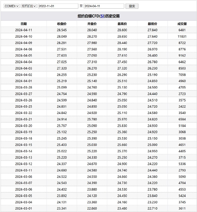Select date cell 2024-03-01
197x212 pixels.
tap(24, 209)
